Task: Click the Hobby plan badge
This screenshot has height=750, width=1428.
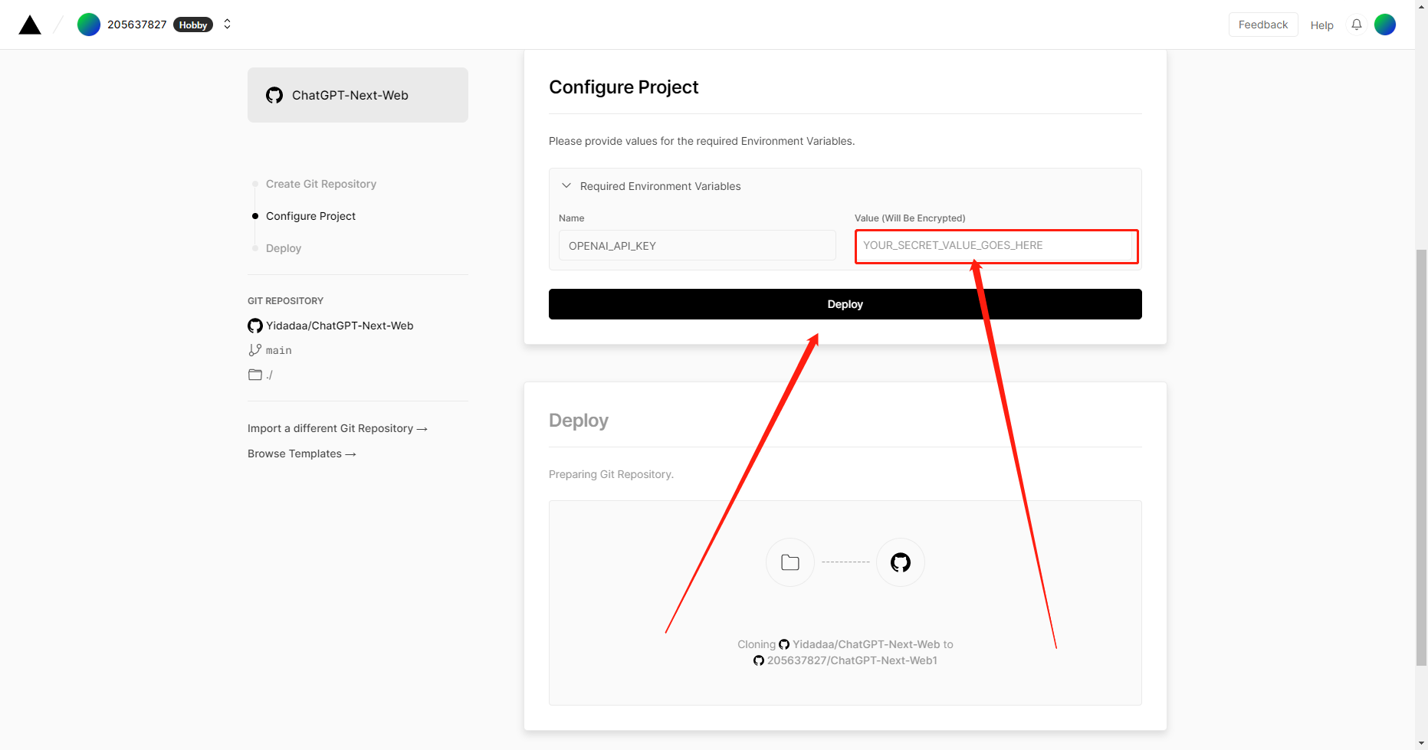Action: tap(193, 25)
